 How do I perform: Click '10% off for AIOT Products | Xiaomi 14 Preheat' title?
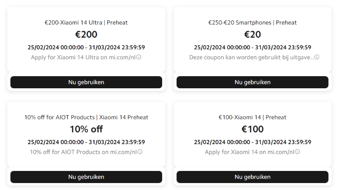coord(86,117)
